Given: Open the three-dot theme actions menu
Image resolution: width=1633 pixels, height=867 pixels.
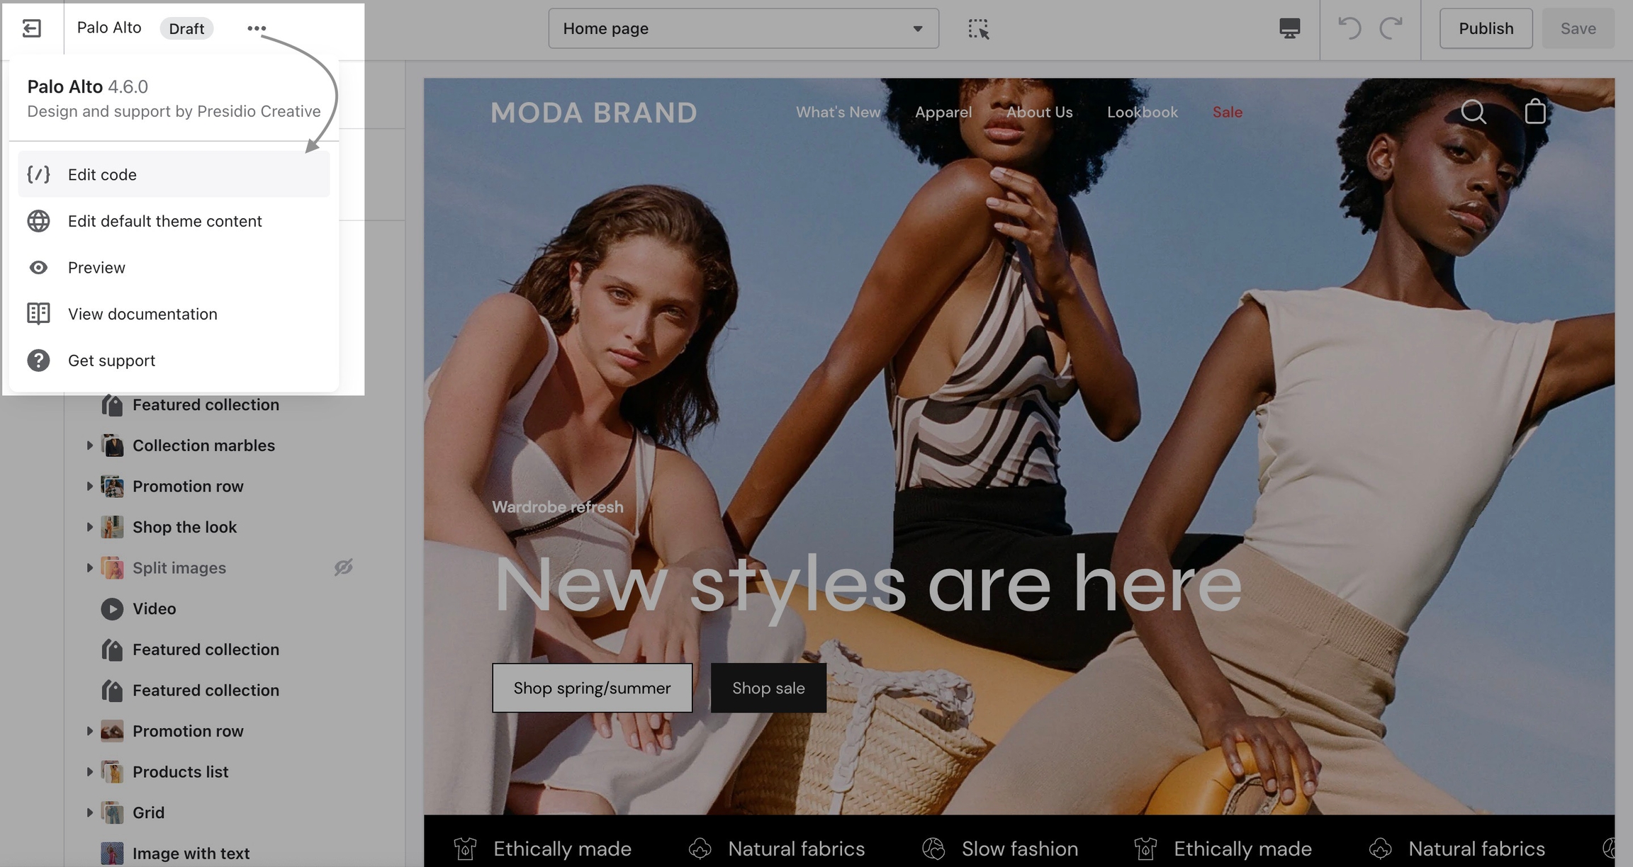Looking at the screenshot, I should (257, 28).
